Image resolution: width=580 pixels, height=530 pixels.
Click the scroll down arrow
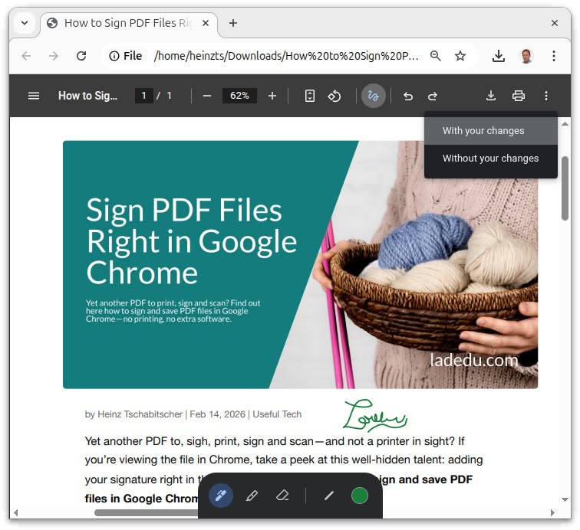pyautogui.click(x=565, y=499)
